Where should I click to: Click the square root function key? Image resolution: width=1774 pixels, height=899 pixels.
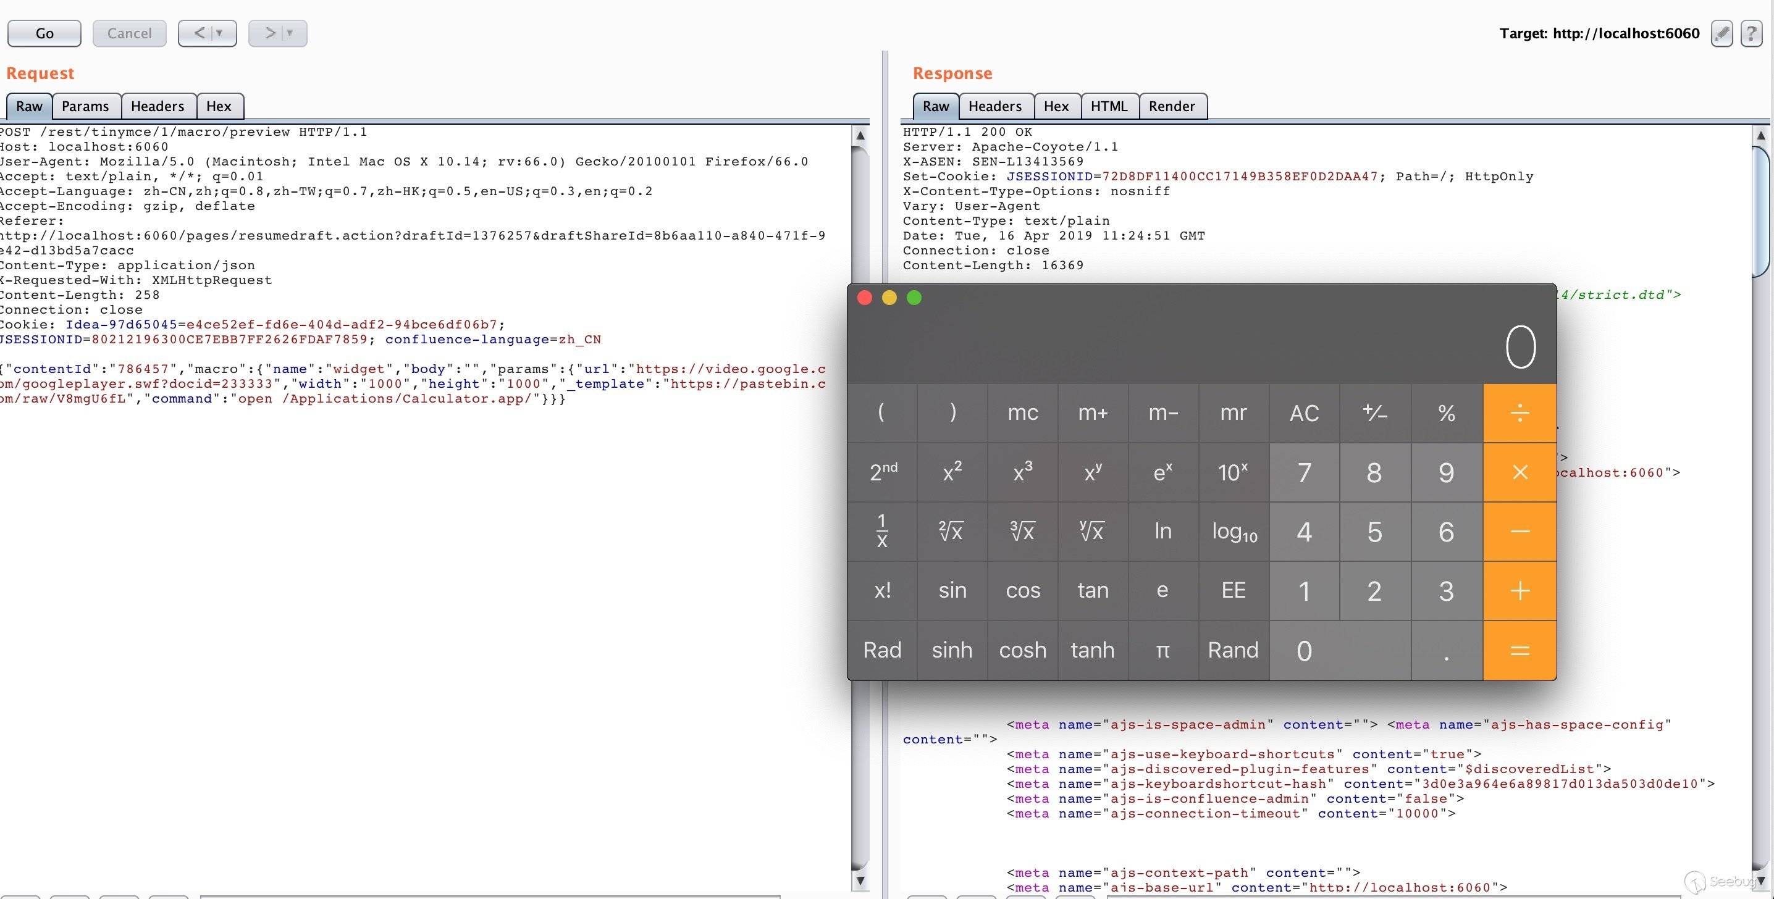951,532
